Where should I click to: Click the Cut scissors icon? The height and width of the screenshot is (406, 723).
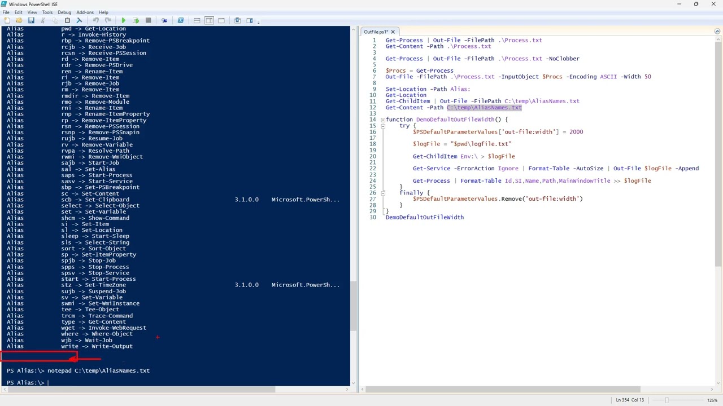[x=43, y=20]
